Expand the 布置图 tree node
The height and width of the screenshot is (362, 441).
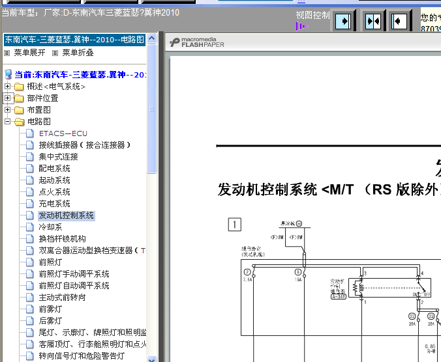[x=8, y=110]
